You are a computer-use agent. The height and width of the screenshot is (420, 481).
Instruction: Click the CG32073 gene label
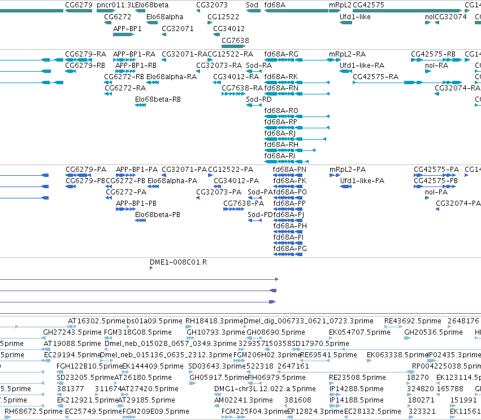click(x=212, y=5)
